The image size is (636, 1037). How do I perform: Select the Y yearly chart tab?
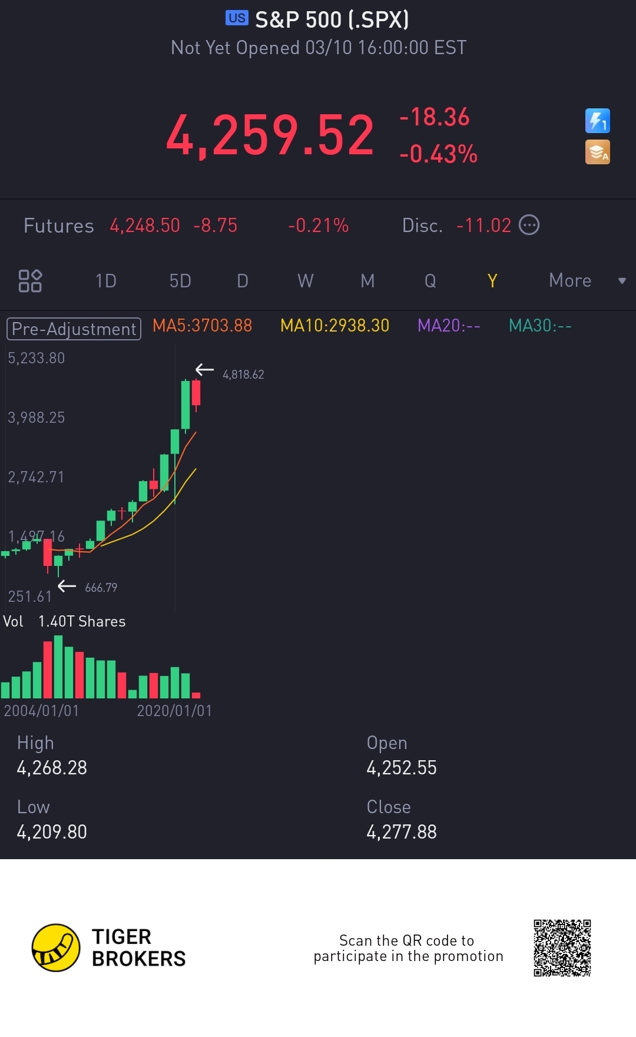pos(492,281)
